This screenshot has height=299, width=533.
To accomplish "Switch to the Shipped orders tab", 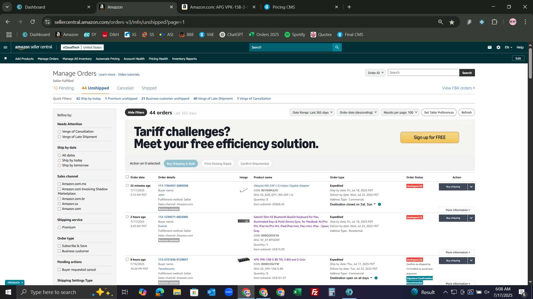I will coord(149,88).
